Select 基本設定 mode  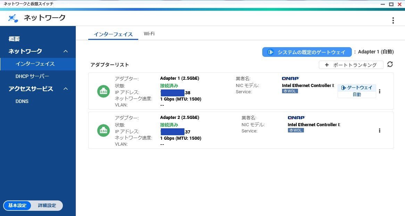[17, 205]
